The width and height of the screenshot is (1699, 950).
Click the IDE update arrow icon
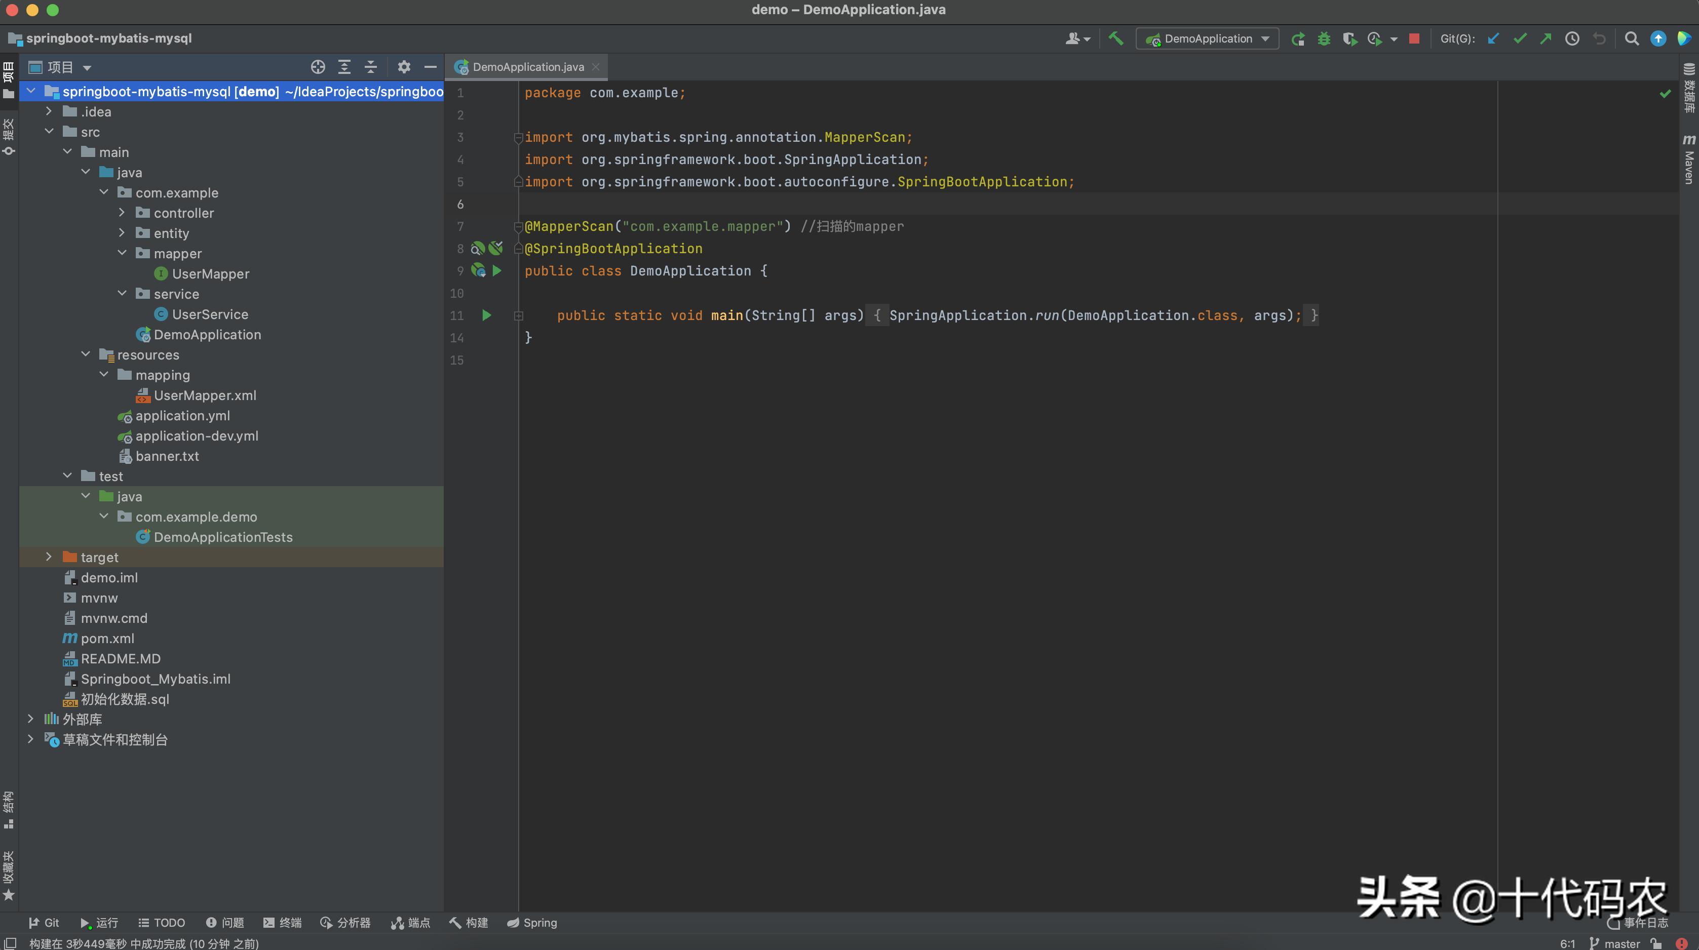click(x=1657, y=38)
